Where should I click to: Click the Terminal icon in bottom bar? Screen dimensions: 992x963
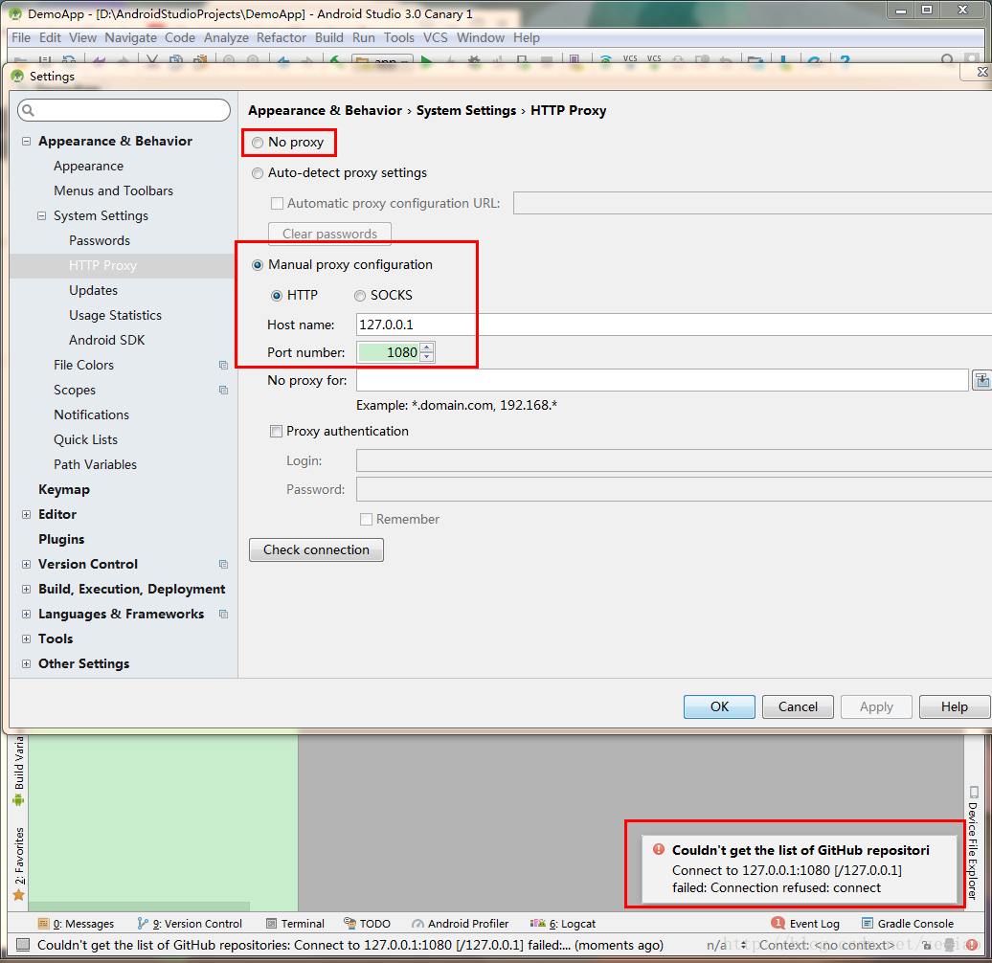tap(271, 924)
